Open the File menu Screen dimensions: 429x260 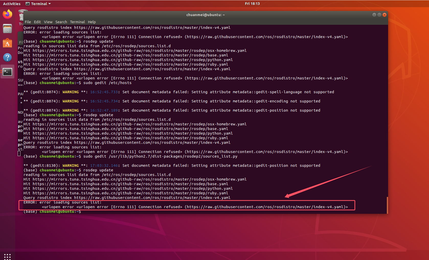[x=28, y=22]
